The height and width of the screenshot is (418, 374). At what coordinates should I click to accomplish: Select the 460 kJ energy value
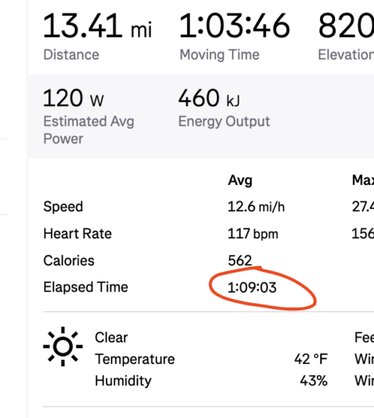(x=209, y=98)
